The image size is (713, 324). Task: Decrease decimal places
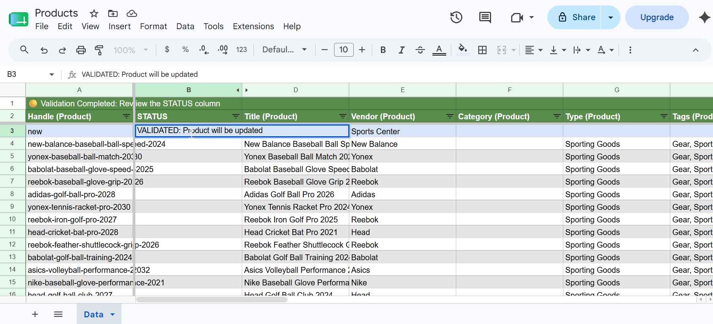(204, 50)
